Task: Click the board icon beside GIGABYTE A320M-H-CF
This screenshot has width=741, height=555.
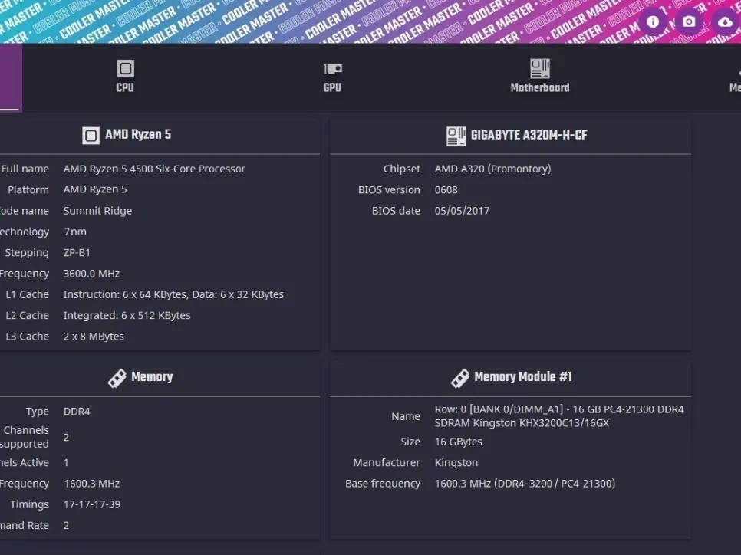Action: coord(456,136)
